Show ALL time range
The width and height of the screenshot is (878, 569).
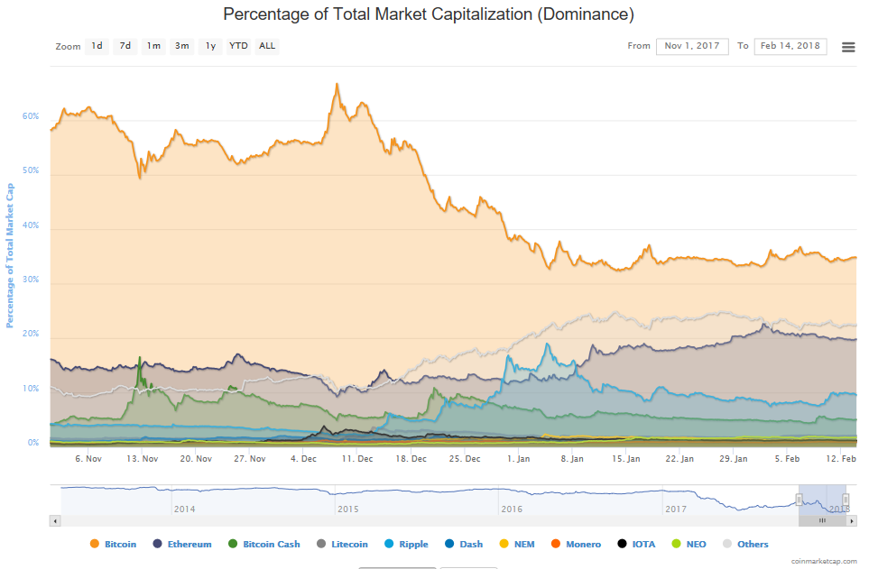(267, 46)
